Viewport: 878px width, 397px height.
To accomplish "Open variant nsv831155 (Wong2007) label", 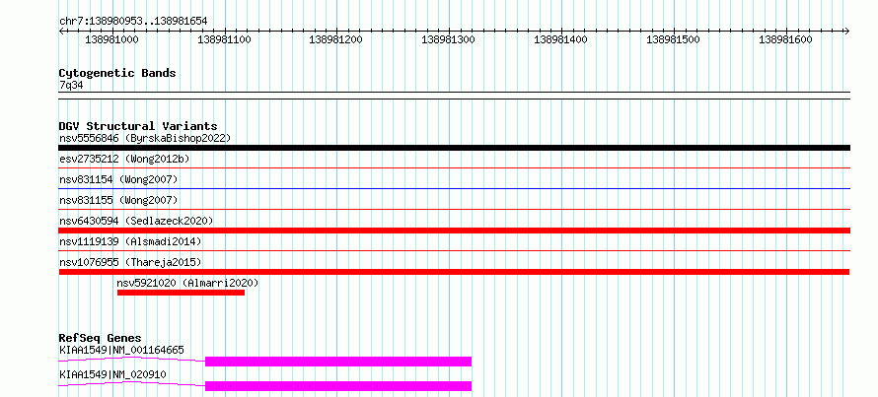I will [118, 200].
